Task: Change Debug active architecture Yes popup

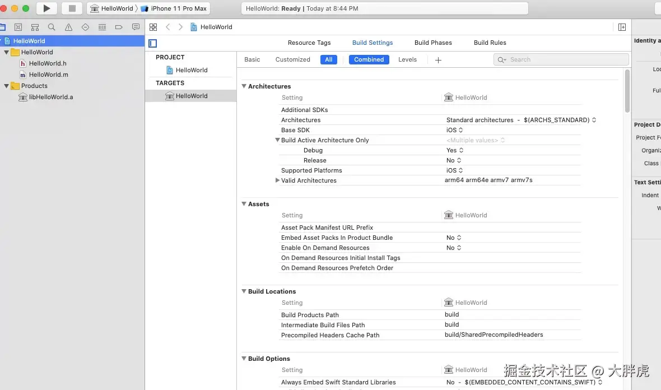Action: pos(455,151)
